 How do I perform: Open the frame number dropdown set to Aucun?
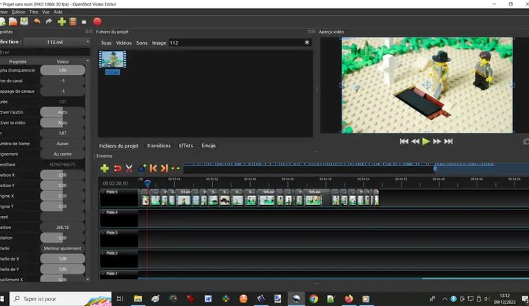tap(63, 144)
